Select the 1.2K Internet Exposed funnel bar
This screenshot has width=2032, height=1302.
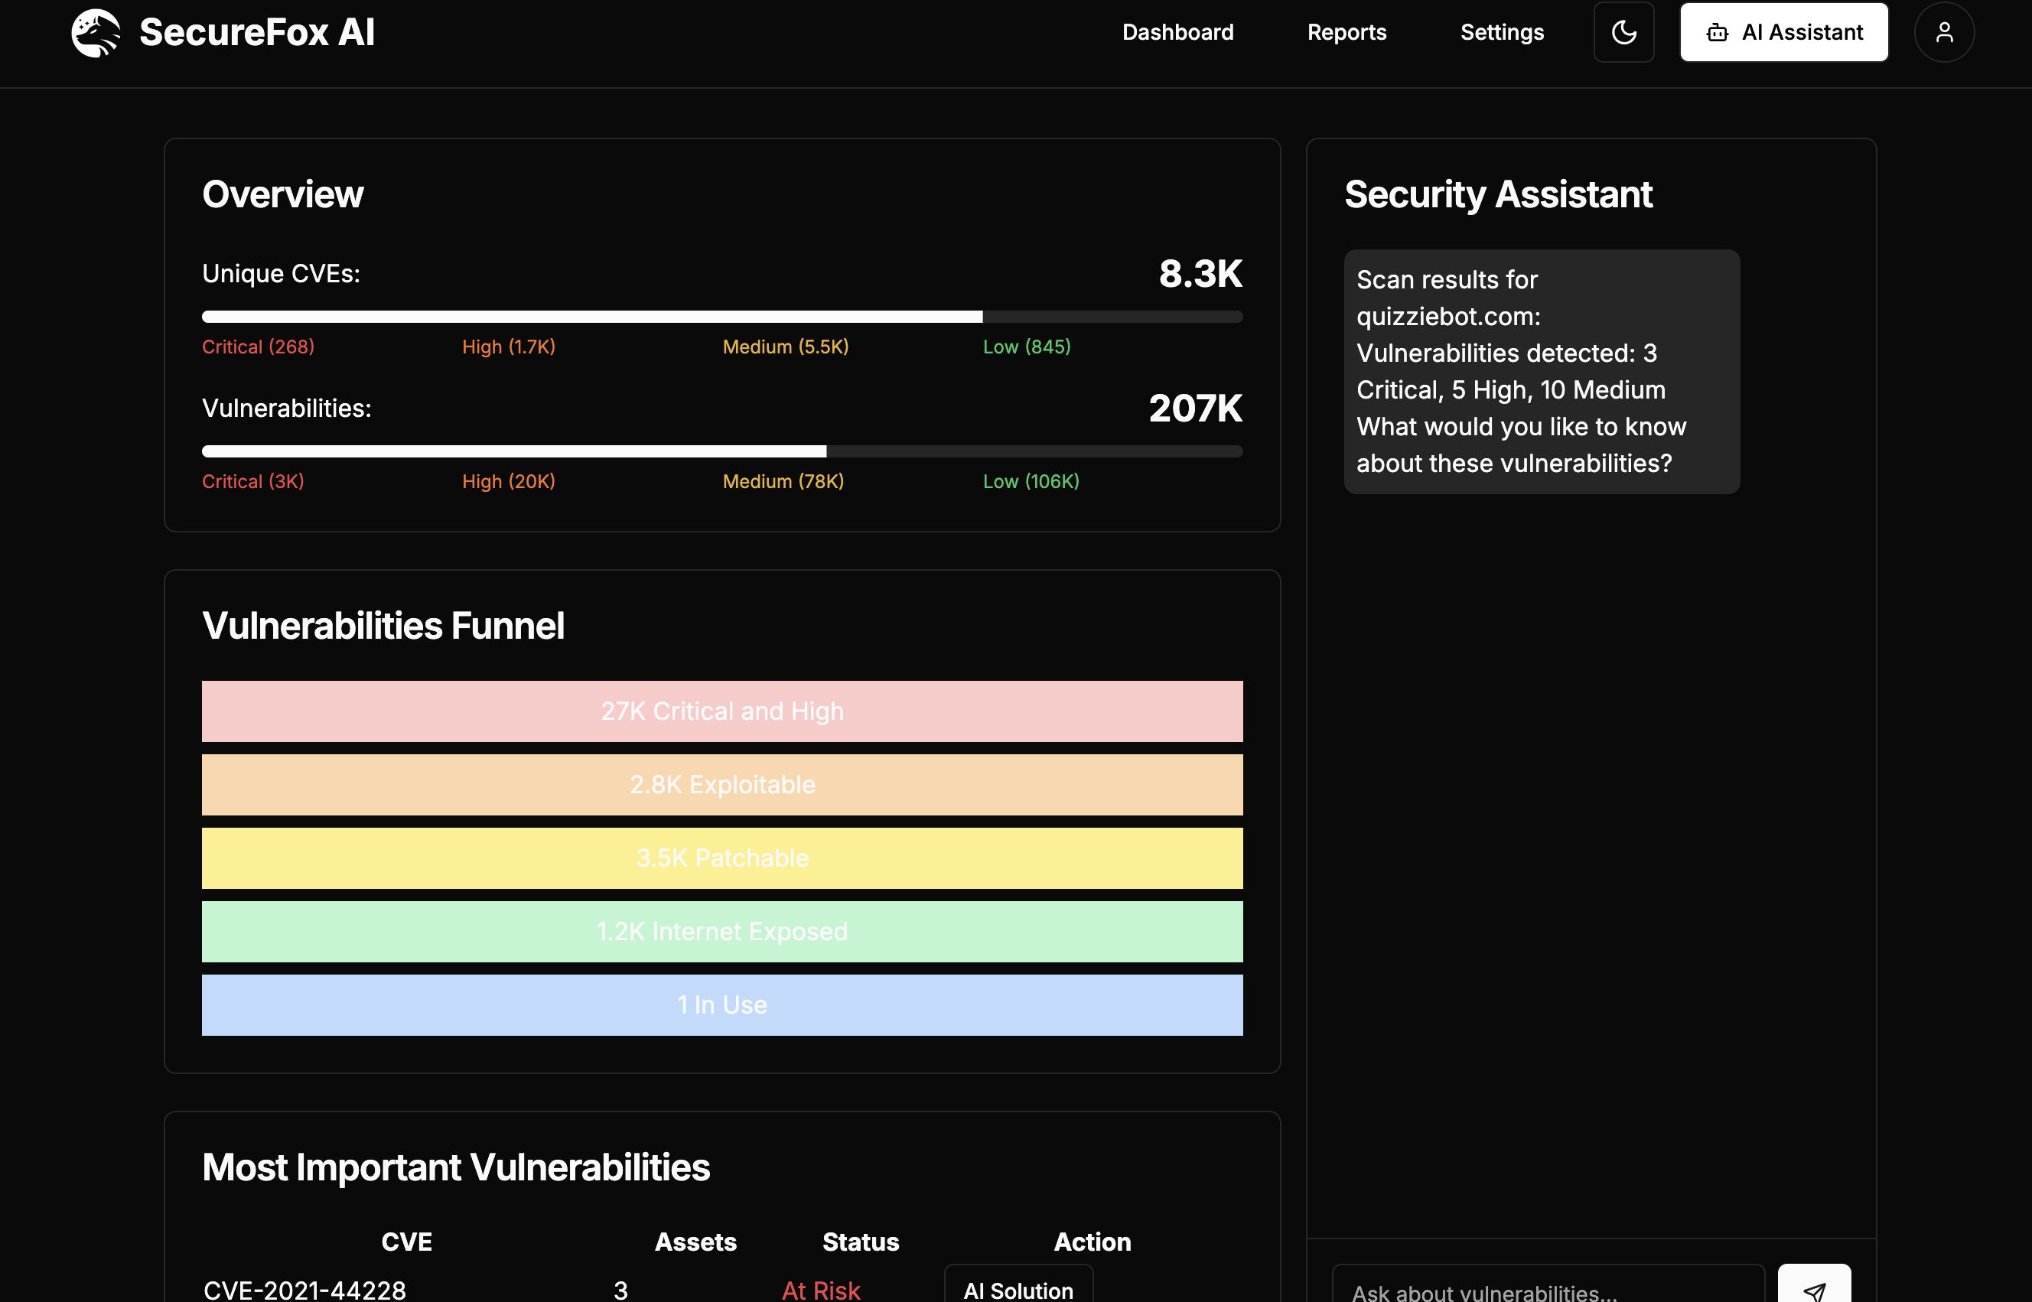721,932
